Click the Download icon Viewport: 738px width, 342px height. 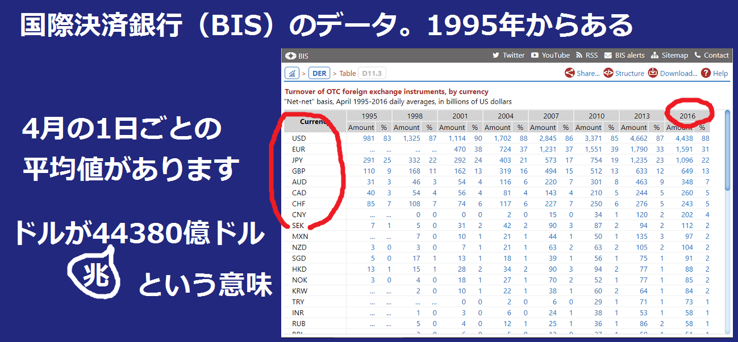pyautogui.click(x=653, y=73)
